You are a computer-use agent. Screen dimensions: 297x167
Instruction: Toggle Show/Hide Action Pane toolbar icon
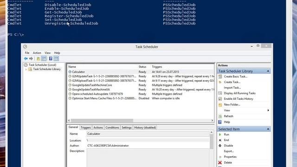(56, 58)
